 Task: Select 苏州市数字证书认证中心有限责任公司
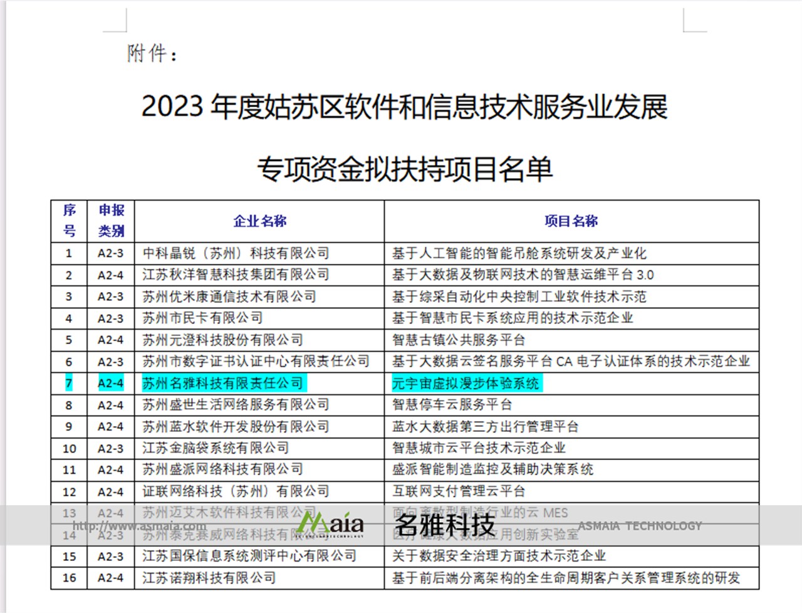[256, 361]
